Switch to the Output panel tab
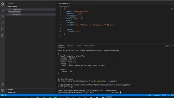 79,46
